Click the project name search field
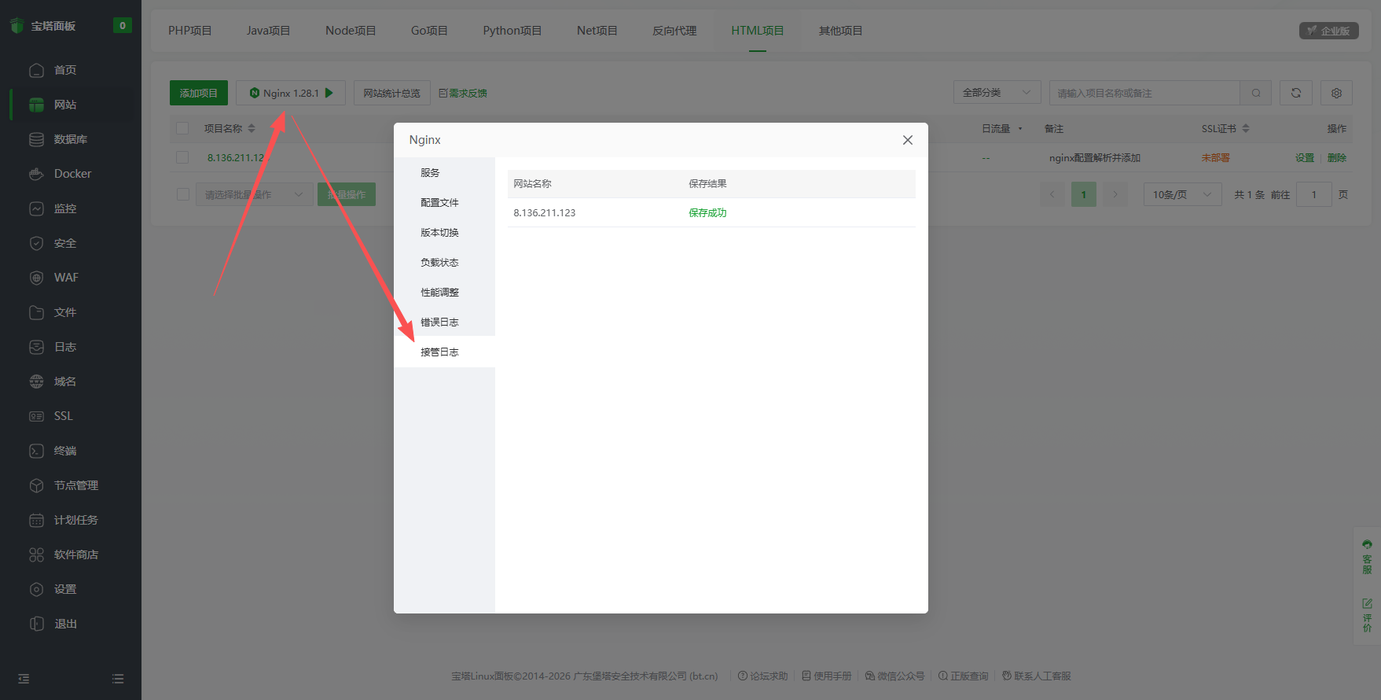The width and height of the screenshot is (1381, 700). coord(1144,93)
